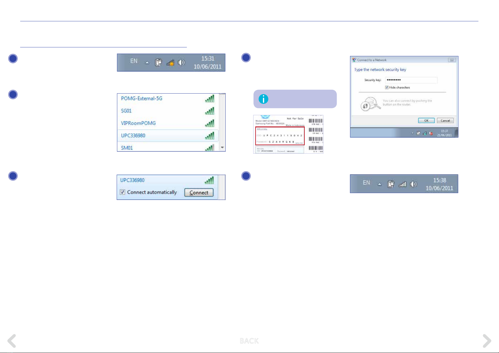Select POMG-External-5G network

[x=168, y=99]
